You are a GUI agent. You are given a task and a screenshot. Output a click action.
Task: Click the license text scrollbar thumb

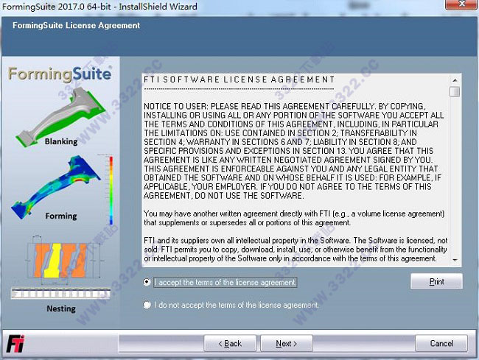click(455, 91)
